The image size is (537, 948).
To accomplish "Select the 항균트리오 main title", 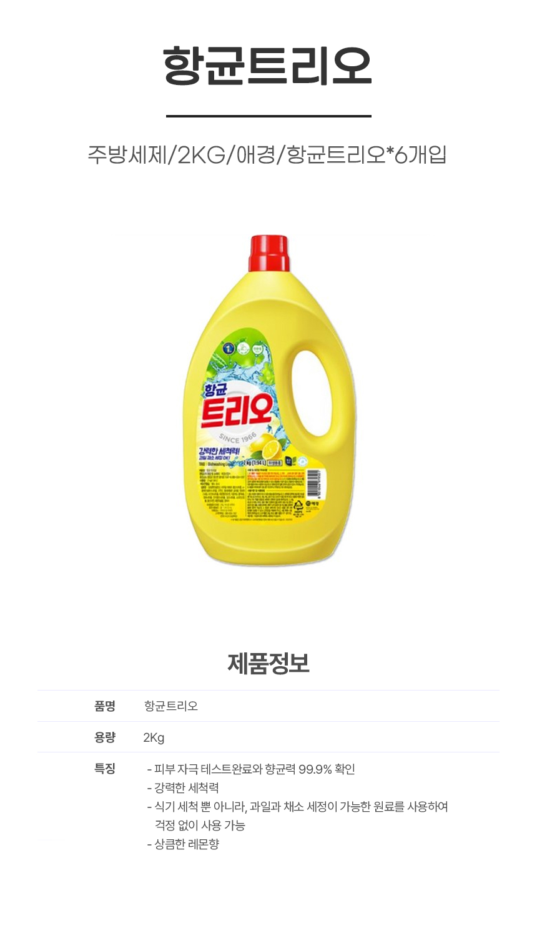I will point(268,67).
